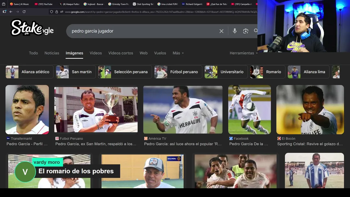The width and height of the screenshot is (350, 197).
Task: Open Google Lens image search icon
Action: (246, 31)
